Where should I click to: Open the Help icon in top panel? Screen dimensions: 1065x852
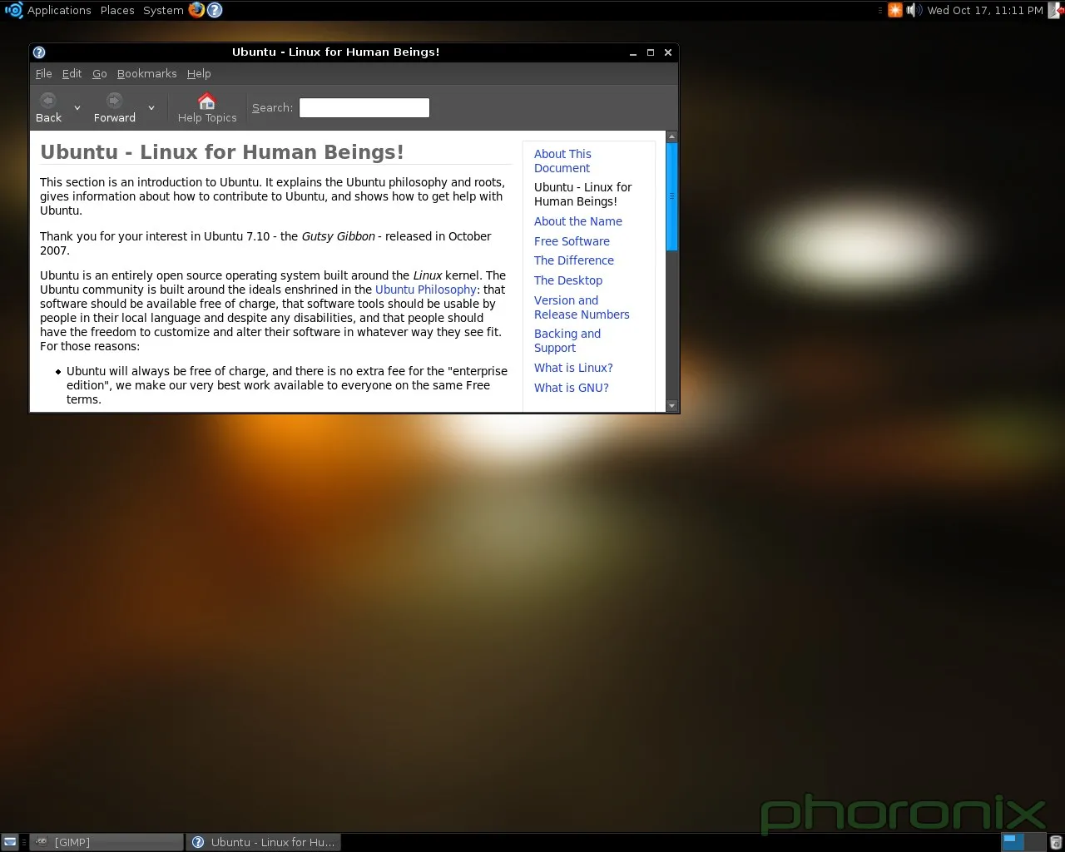[x=215, y=10]
